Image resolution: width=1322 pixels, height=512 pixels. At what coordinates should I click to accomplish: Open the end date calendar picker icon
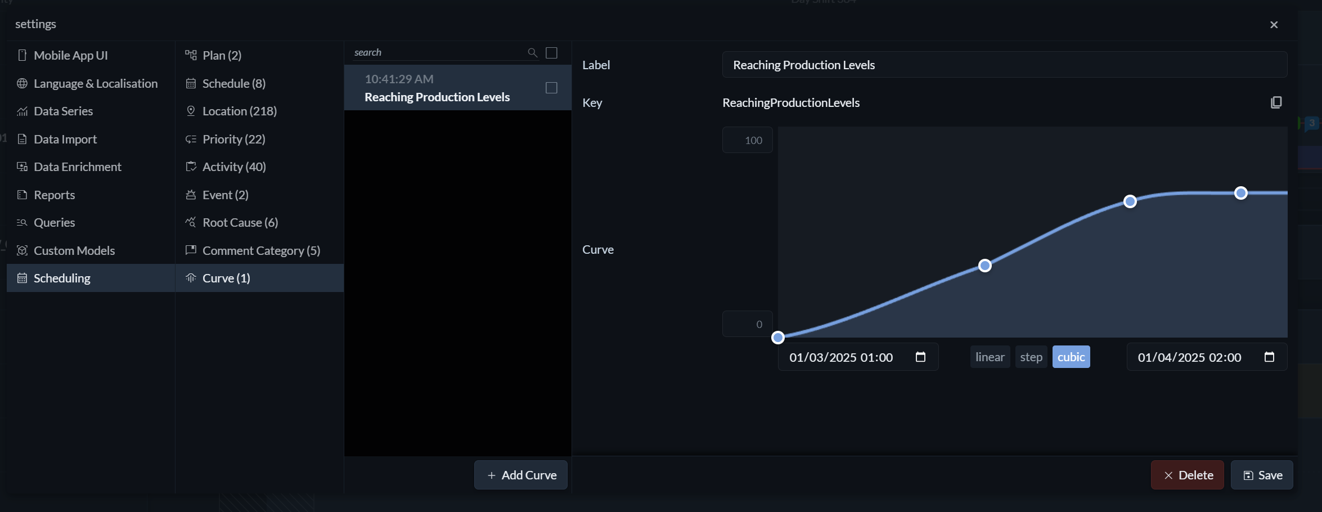pyautogui.click(x=1269, y=357)
